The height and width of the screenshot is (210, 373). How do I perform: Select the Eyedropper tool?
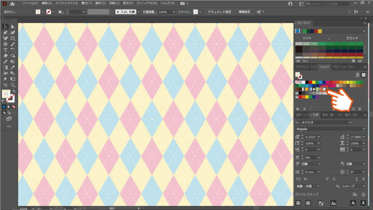pos(13,67)
